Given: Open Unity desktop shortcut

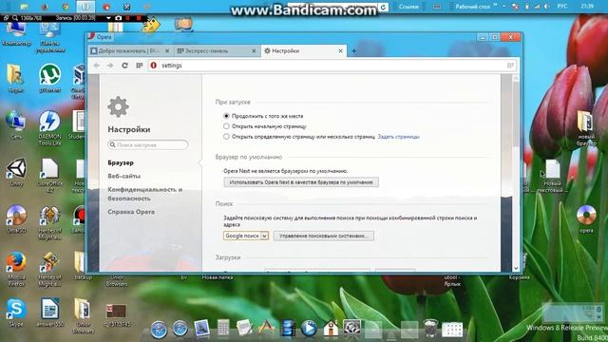Looking at the screenshot, I should click(16, 172).
